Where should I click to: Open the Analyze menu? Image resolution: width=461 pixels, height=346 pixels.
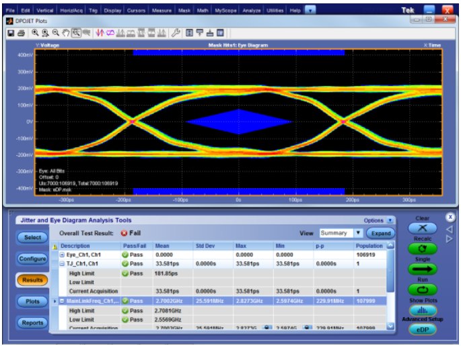tap(250, 10)
